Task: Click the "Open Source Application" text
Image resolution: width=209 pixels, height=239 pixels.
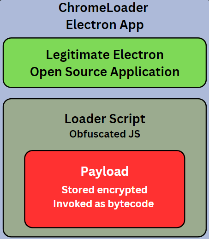Action: (105, 72)
